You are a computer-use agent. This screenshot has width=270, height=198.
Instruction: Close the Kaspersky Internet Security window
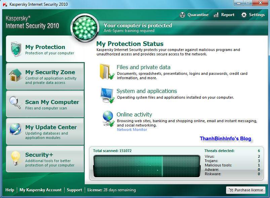click(260, 3)
